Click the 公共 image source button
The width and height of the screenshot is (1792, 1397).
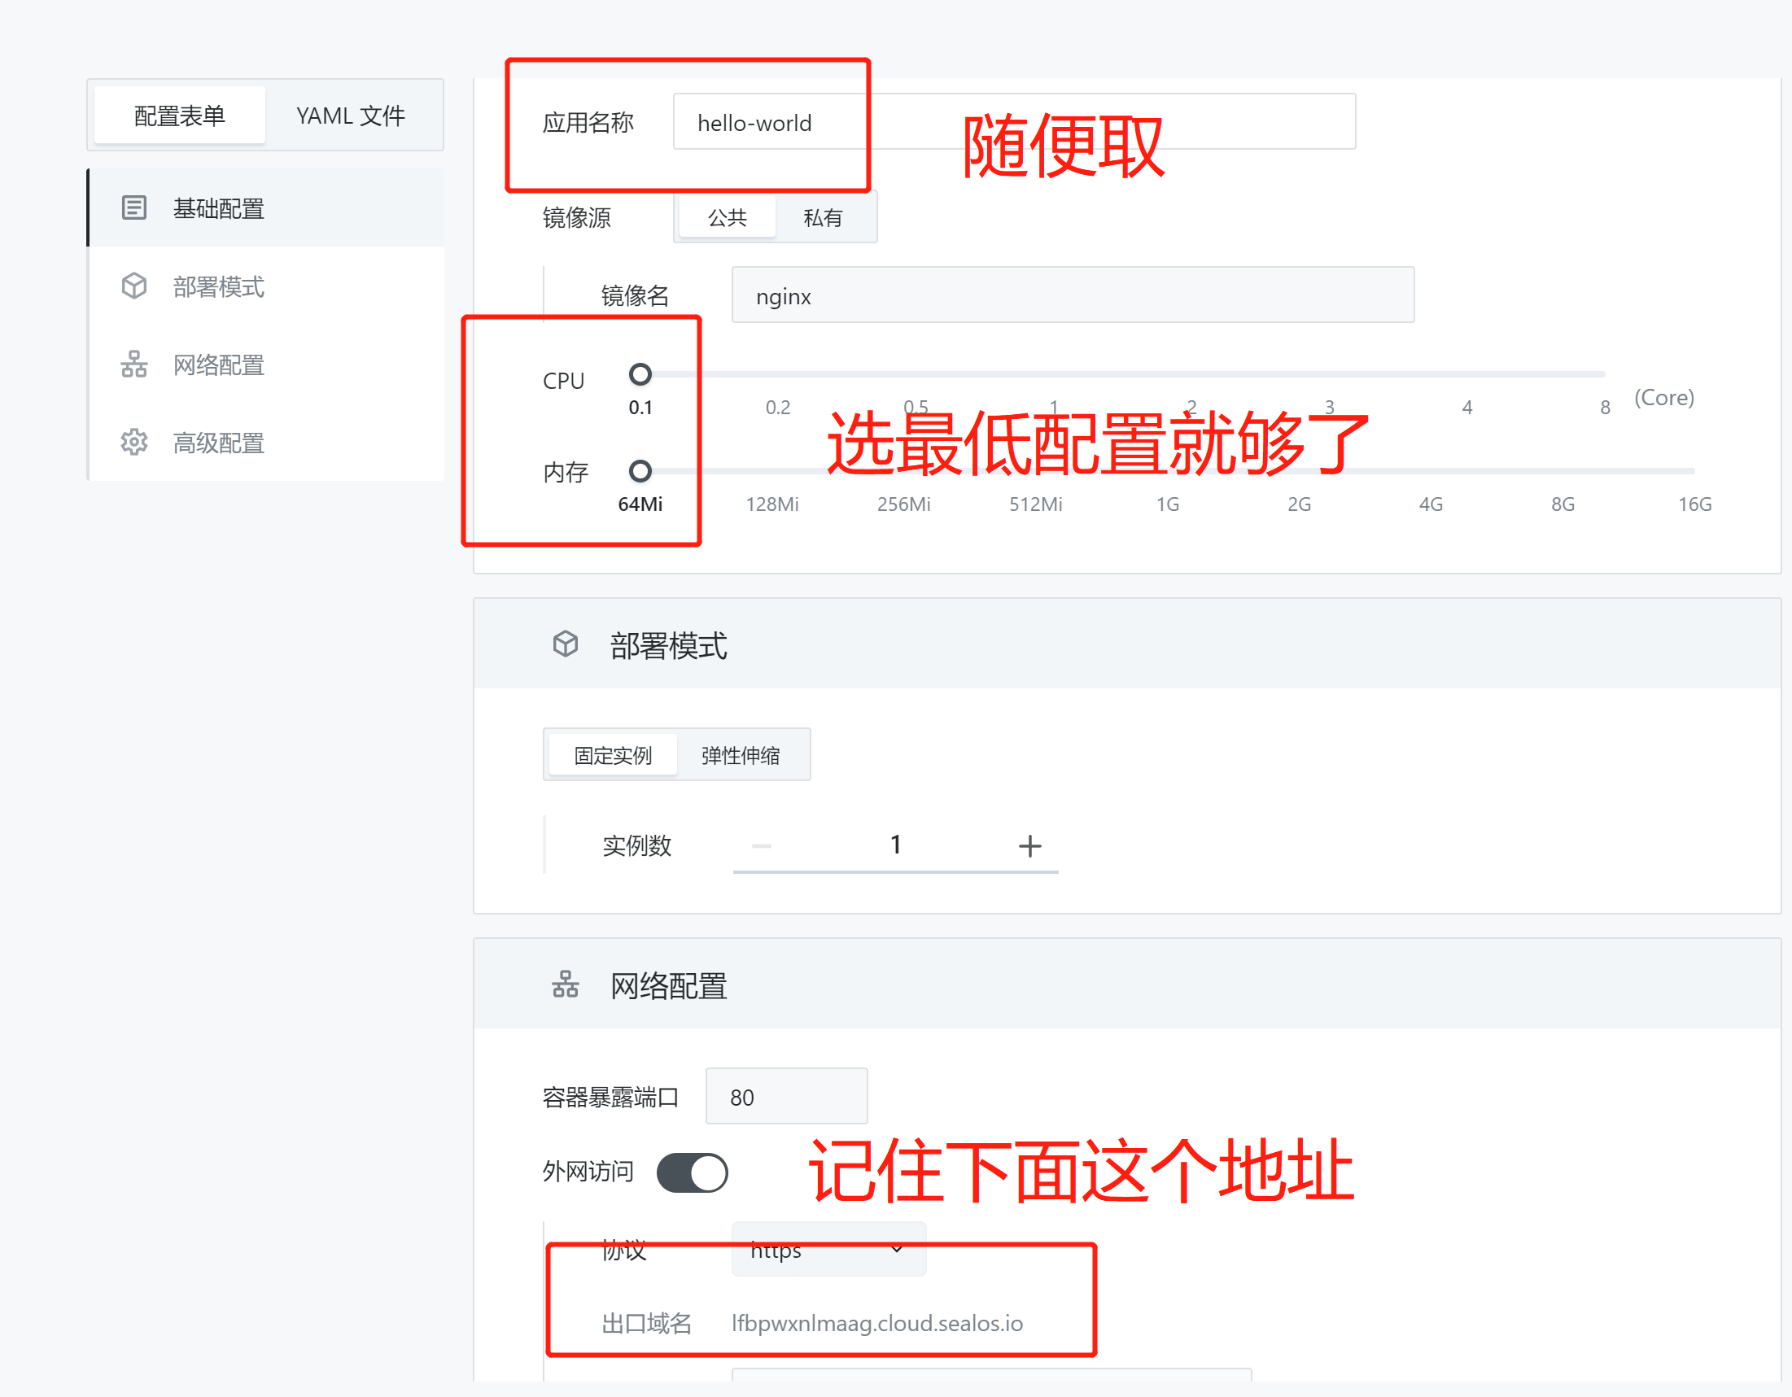(726, 216)
